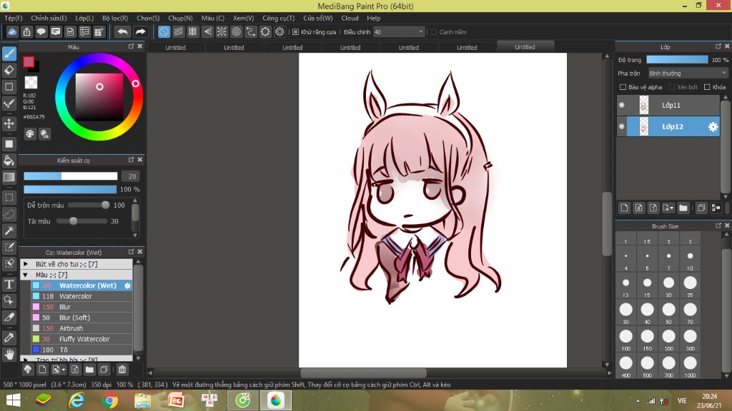Open Lớp12 layer settings gear

[x=713, y=127]
